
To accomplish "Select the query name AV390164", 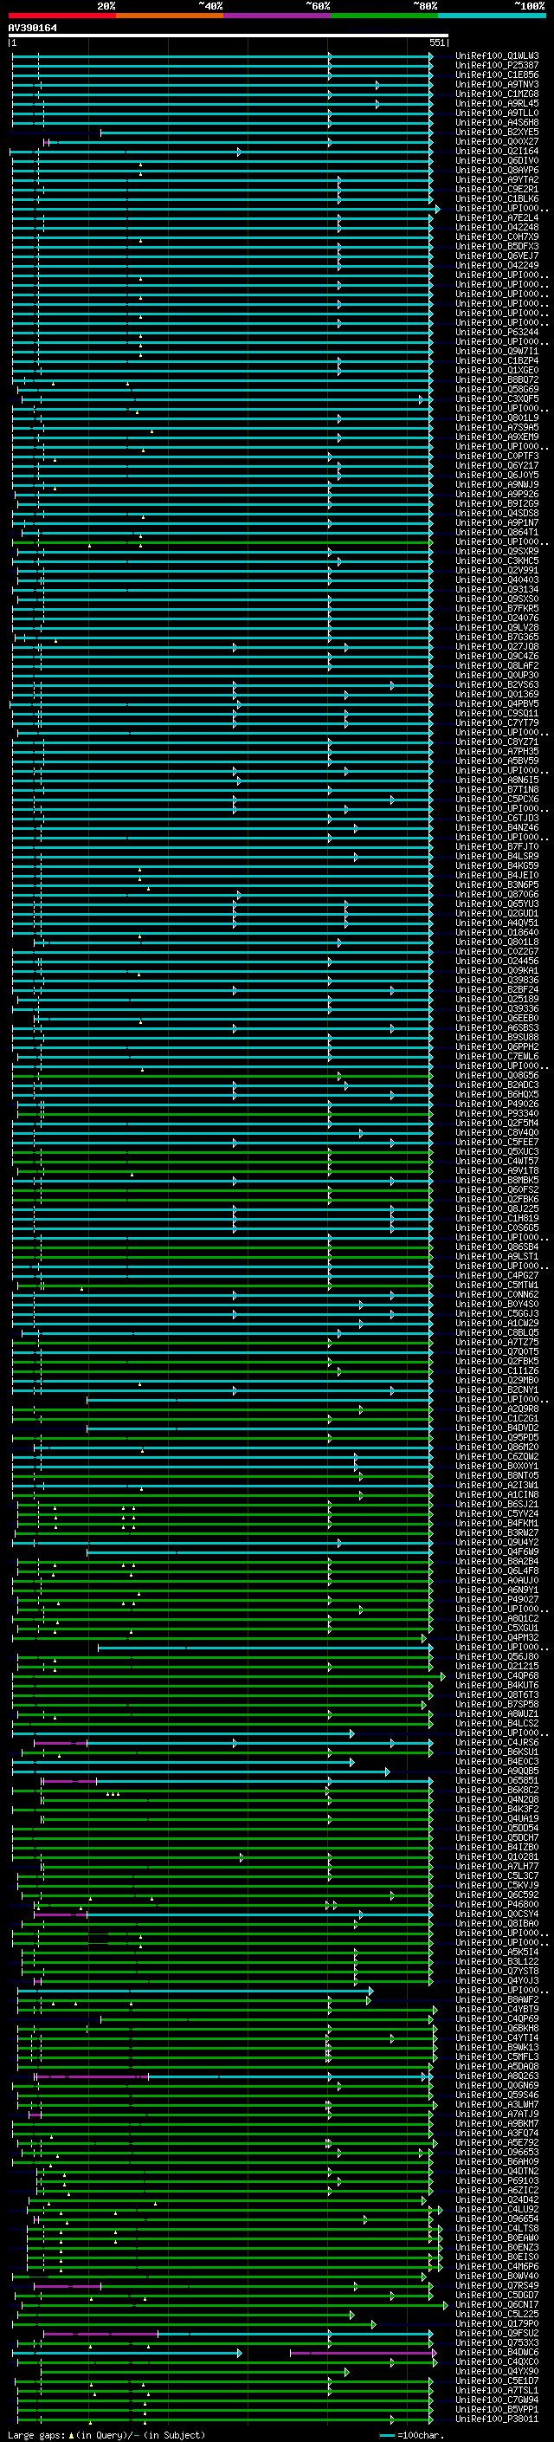I will (x=32, y=28).
